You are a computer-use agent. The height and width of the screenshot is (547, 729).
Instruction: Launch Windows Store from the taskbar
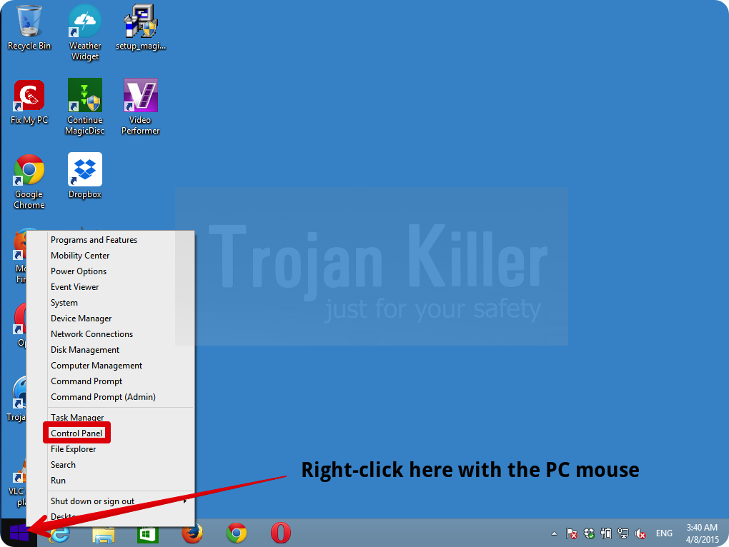click(x=147, y=533)
